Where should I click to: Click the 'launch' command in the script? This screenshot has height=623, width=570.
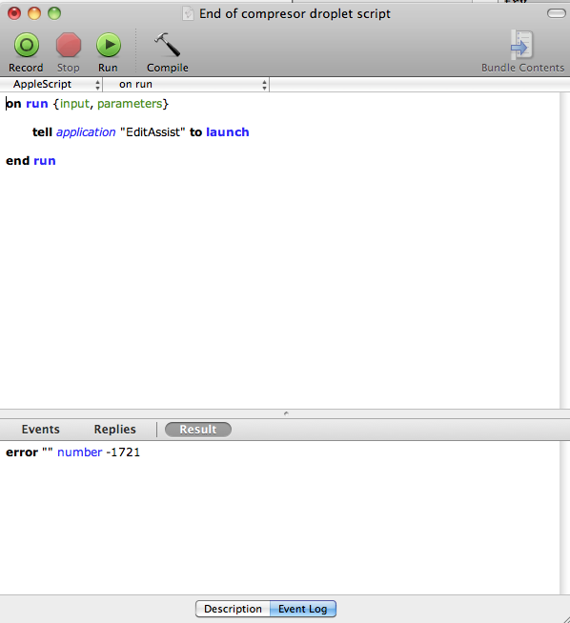click(228, 131)
